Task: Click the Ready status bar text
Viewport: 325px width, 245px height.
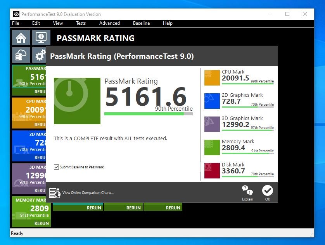Action: click(17, 233)
